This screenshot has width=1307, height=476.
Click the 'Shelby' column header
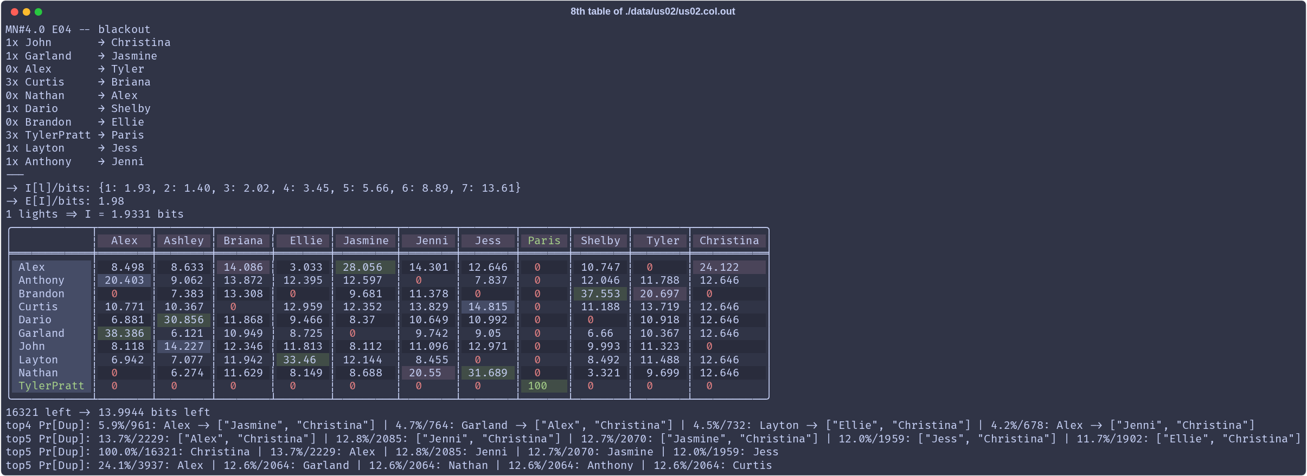pyautogui.click(x=600, y=240)
